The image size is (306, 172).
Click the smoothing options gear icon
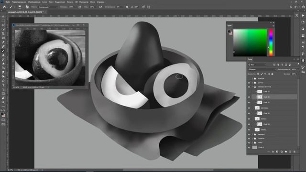[x=127, y=7]
